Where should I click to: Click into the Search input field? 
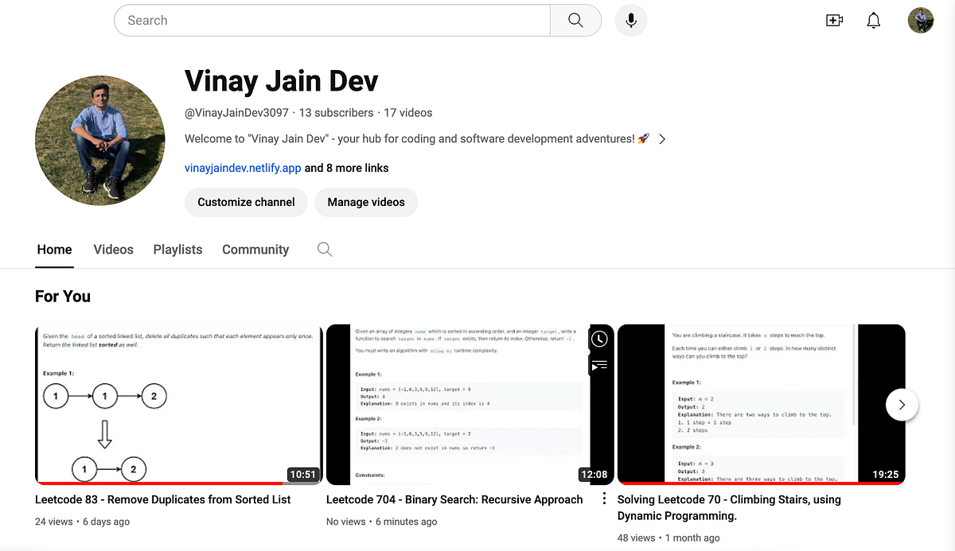point(332,21)
